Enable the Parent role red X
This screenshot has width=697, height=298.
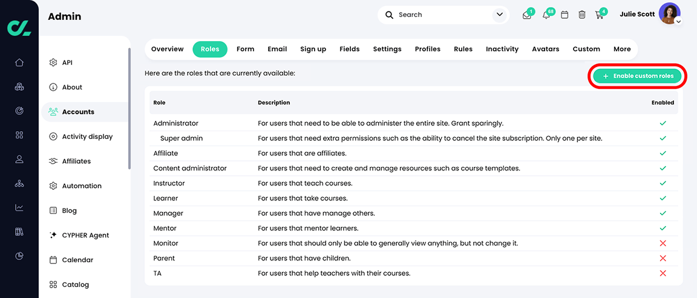[x=663, y=258]
